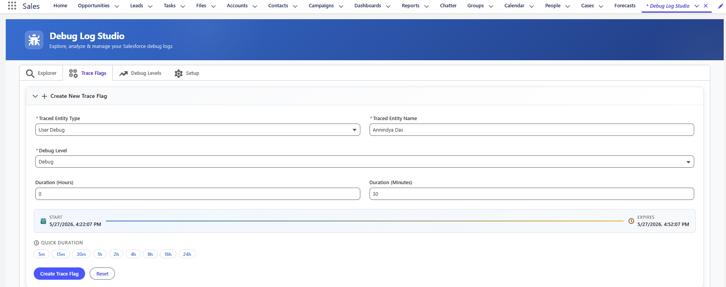The width and height of the screenshot is (726, 287).
Task: Click the Trace Flags grid-gear icon
Action: click(73, 73)
